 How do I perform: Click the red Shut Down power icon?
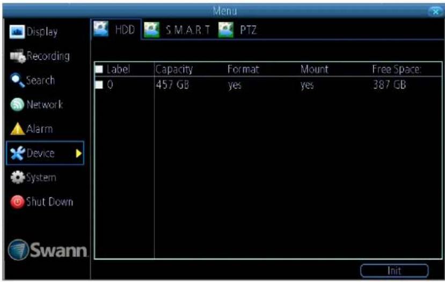point(17,202)
